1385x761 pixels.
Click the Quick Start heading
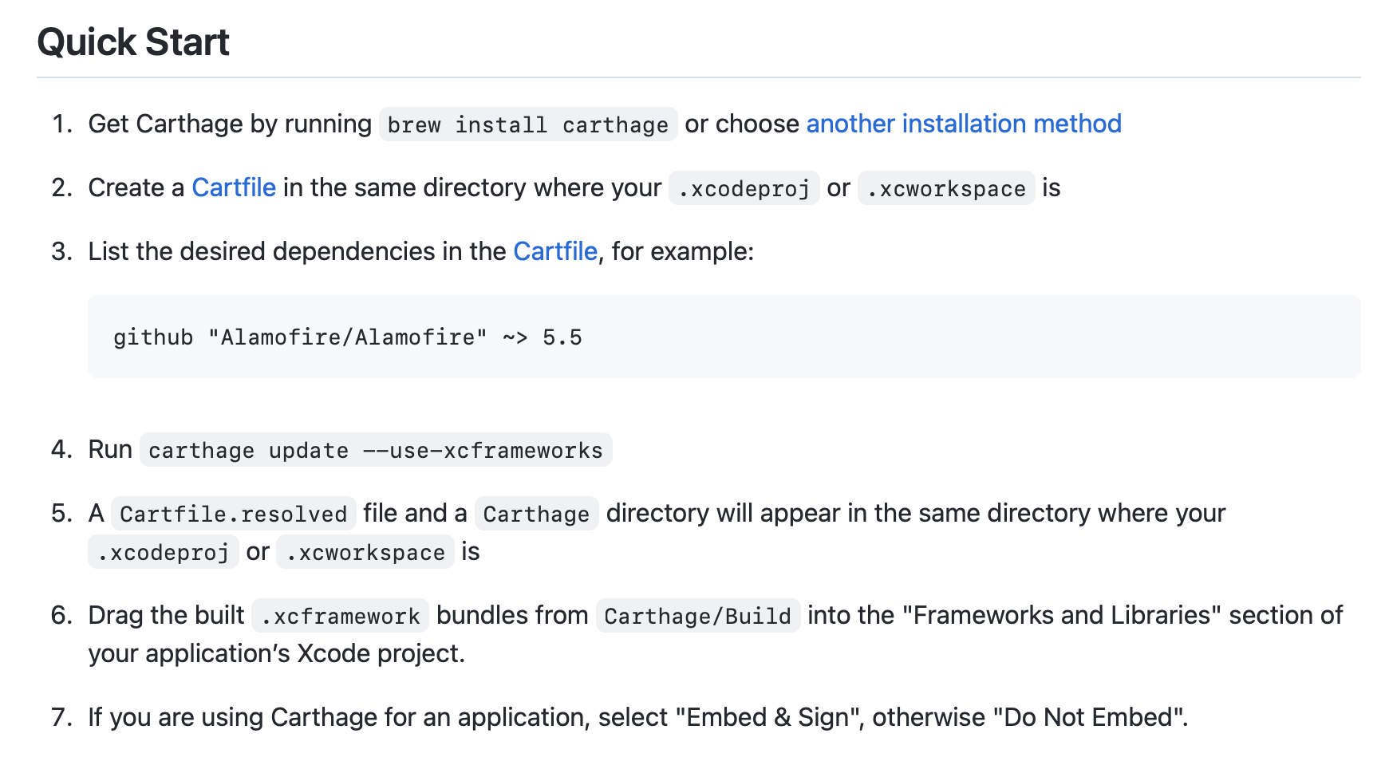(x=133, y=42)
